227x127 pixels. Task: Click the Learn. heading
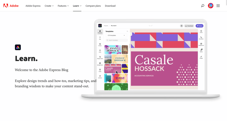point(26,58)
